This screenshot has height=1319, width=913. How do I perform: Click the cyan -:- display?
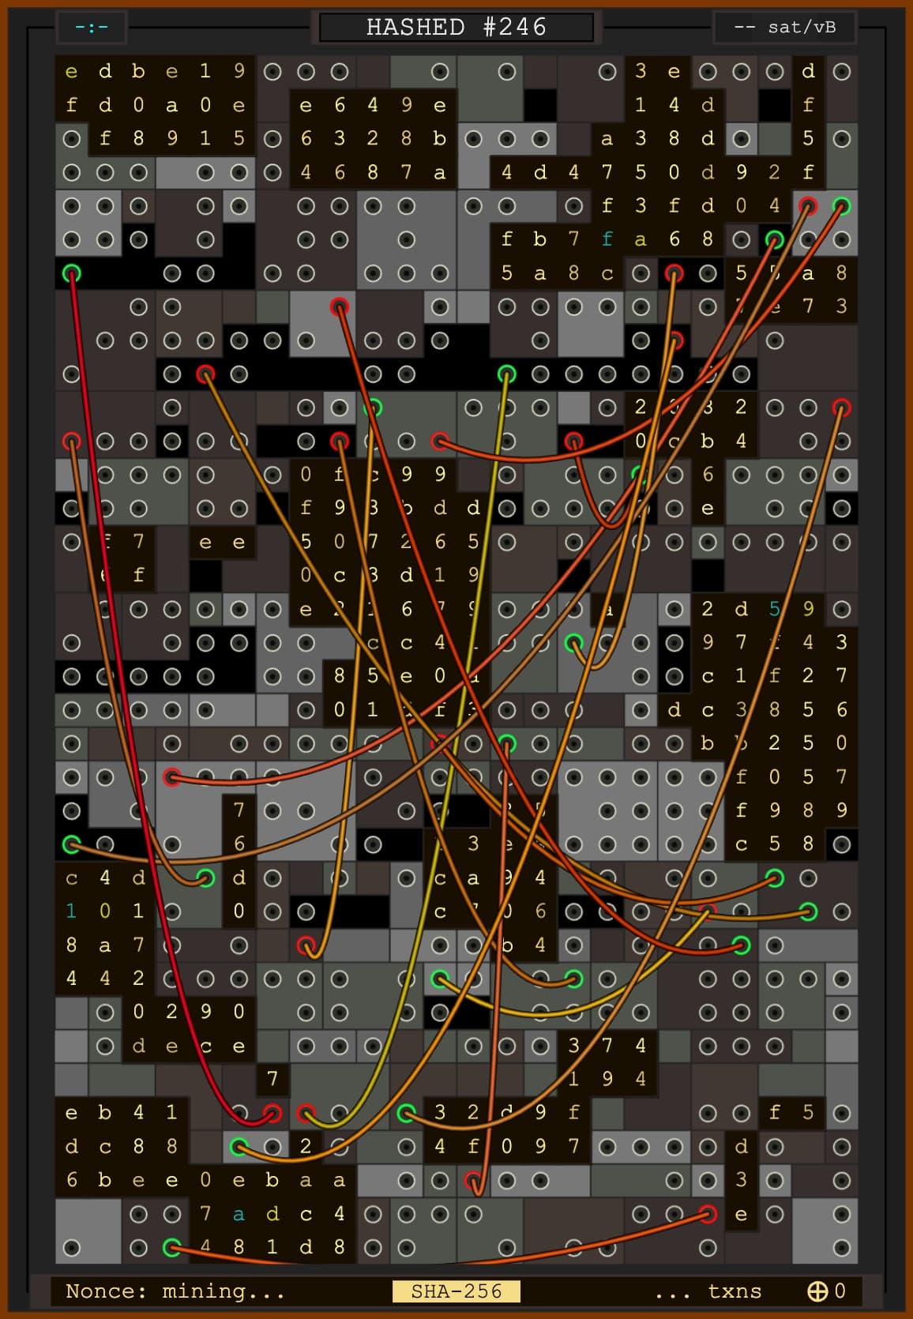click(x=92, y=28)
